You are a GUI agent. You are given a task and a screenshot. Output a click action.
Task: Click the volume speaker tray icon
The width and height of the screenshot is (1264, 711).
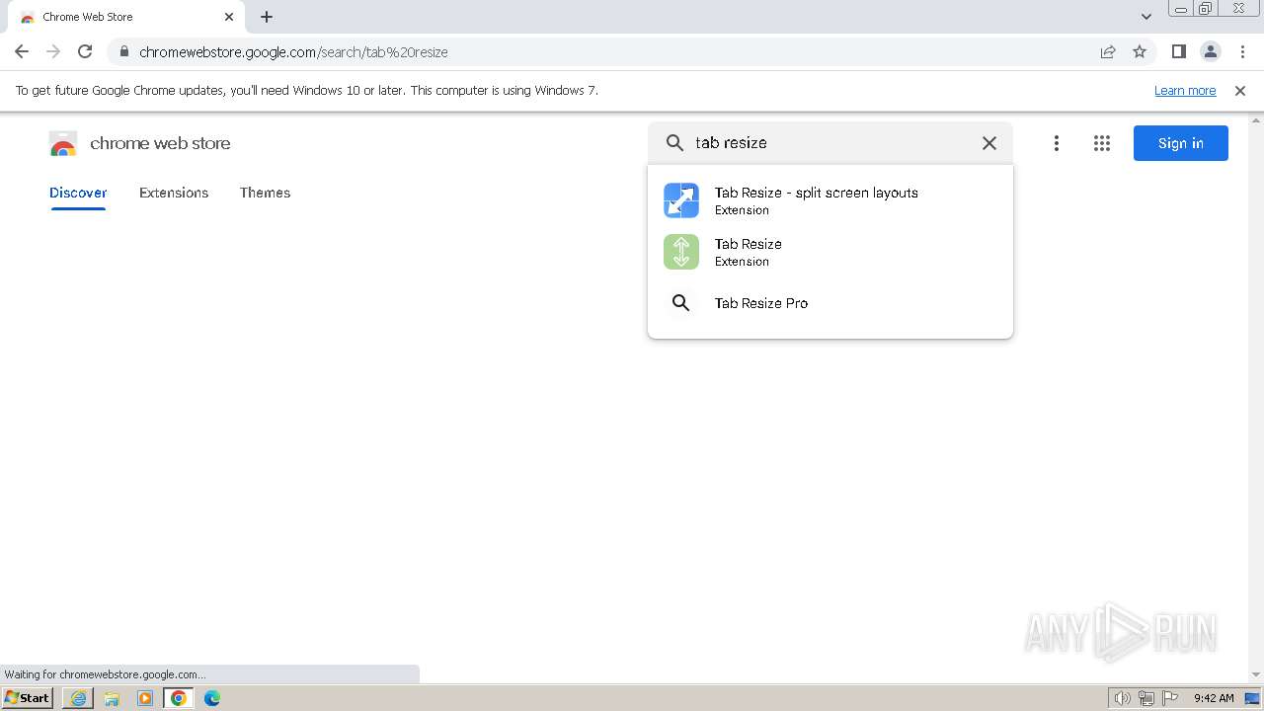point(1122,698)
